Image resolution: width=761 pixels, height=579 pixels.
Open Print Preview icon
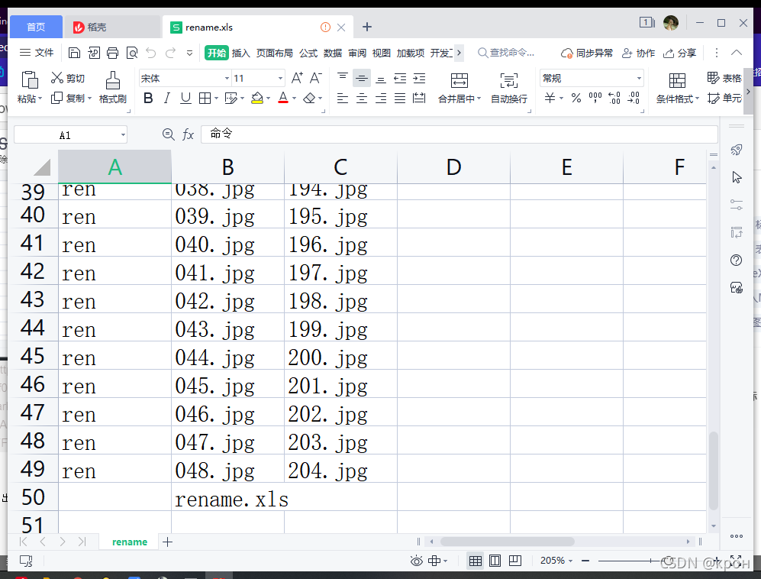[132, 53]
